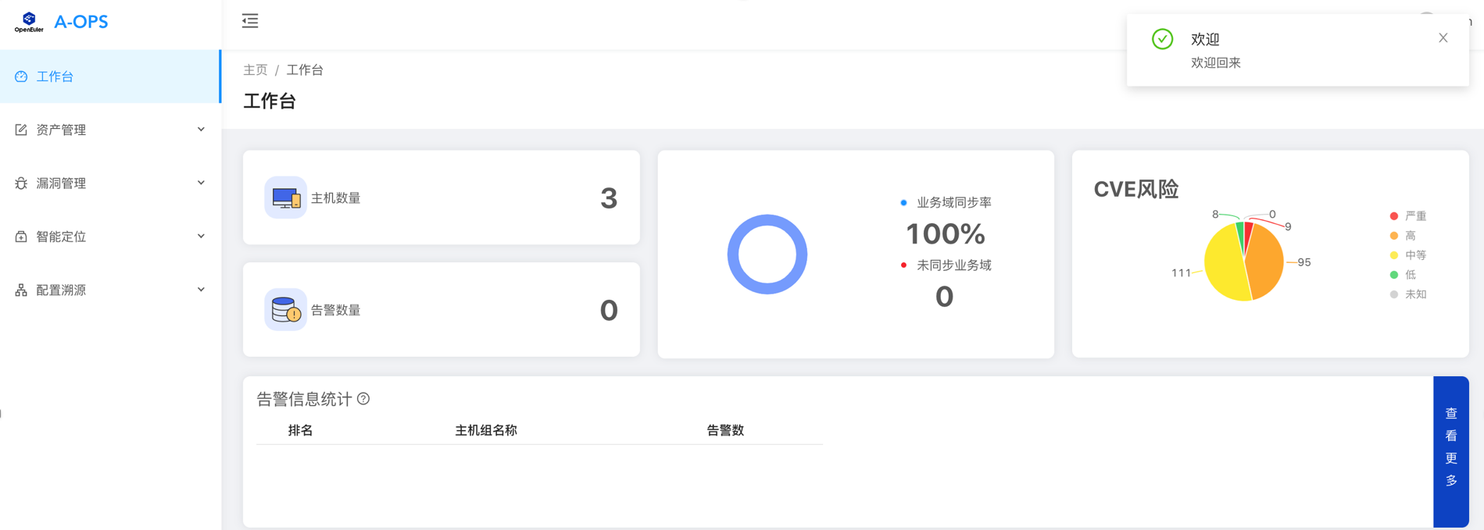The width and height of the screenshot is (1484, 530).
Task: Click the 资产管理 asset management icon
Action: [x=20, y=130]
